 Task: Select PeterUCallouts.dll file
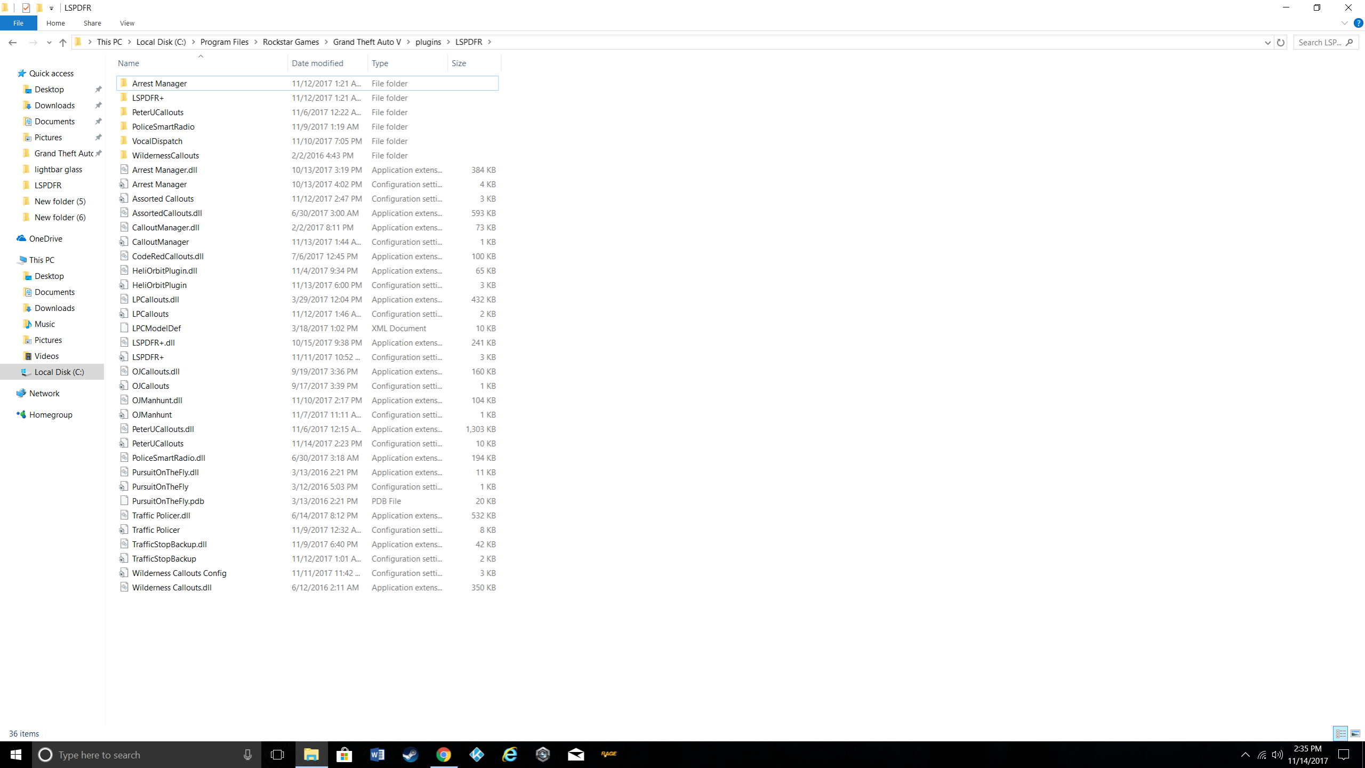(x=163, y=429)
